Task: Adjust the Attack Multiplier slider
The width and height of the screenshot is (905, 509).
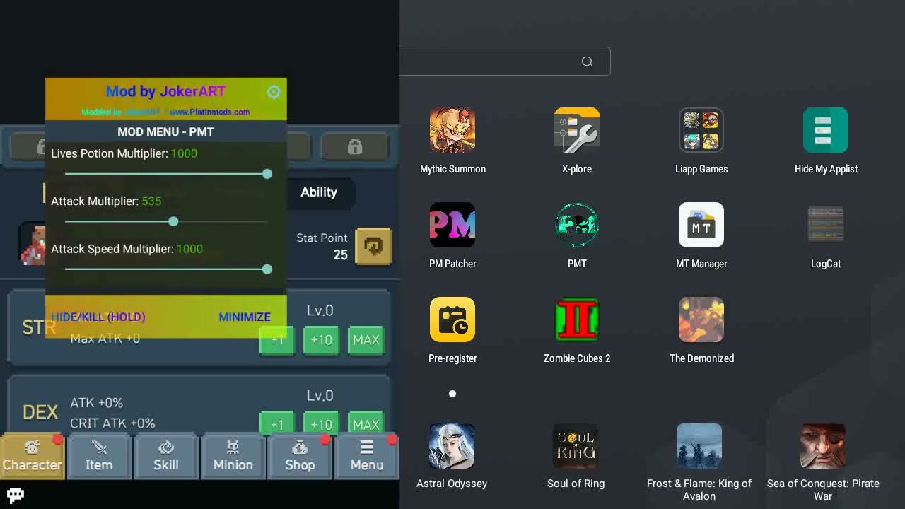Action: pyautogui.click(x=166, y=222)
